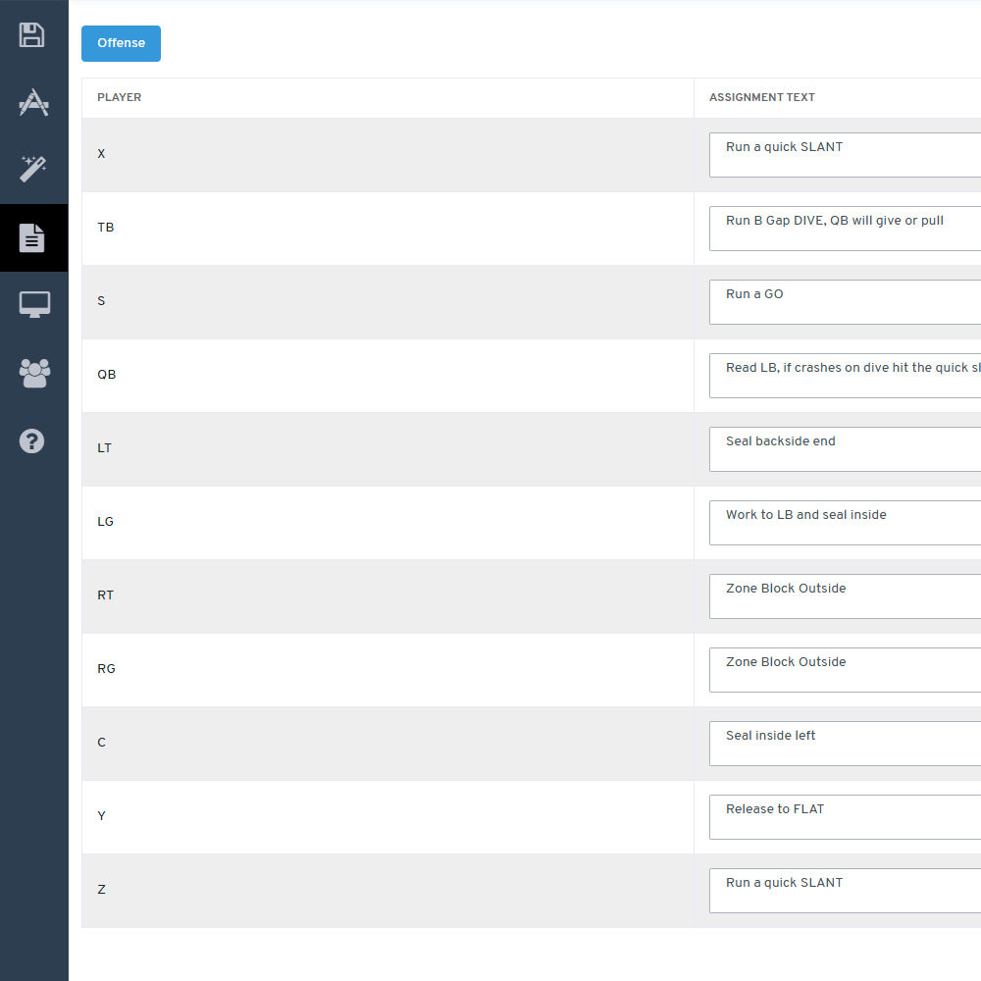Image resolution: width=981 pixels, height=981 pixels.
Task: Select player label S
Action: [x=101, y=301]
